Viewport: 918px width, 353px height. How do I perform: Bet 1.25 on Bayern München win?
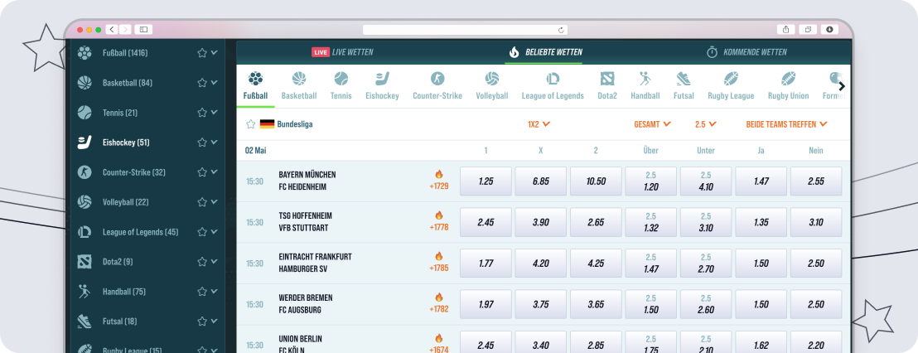486,181
